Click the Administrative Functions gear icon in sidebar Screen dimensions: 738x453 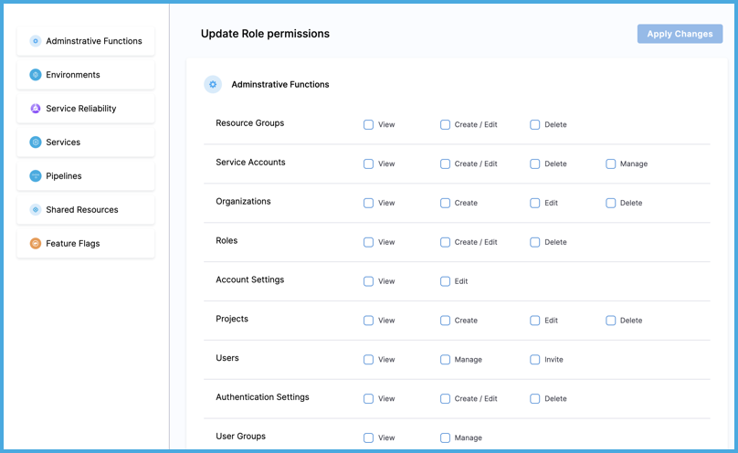click(x=36, y=41)
